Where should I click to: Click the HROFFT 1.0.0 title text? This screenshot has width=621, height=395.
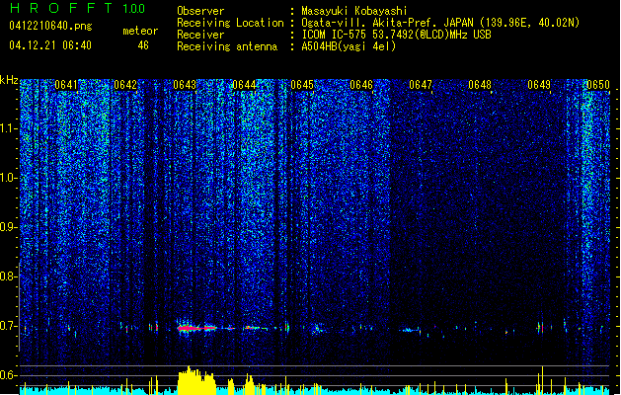click(78, 8)
